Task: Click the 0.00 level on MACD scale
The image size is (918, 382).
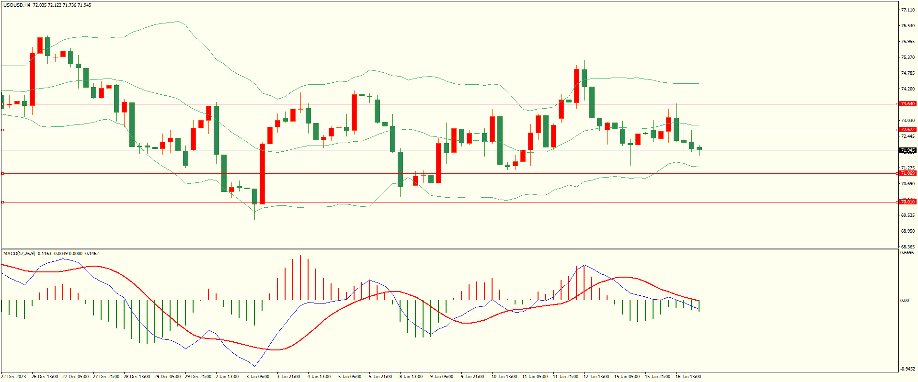Action: point(904,301)
